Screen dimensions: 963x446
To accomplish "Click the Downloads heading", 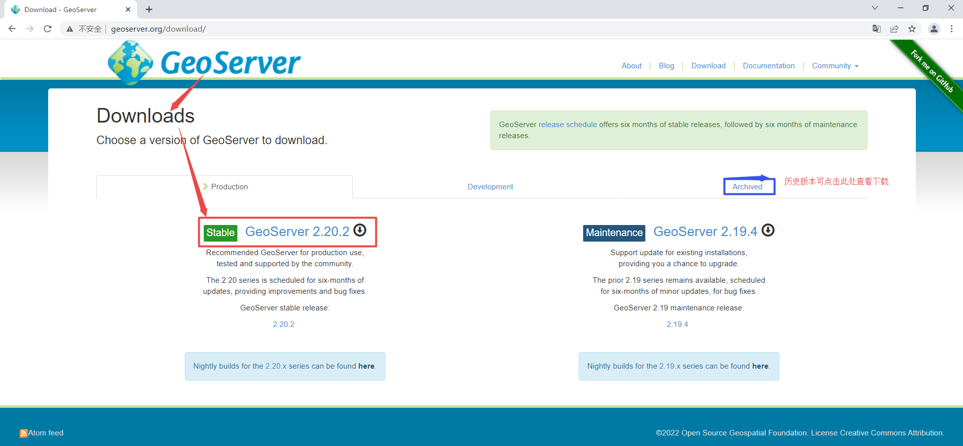I will (x=146, y=116).
